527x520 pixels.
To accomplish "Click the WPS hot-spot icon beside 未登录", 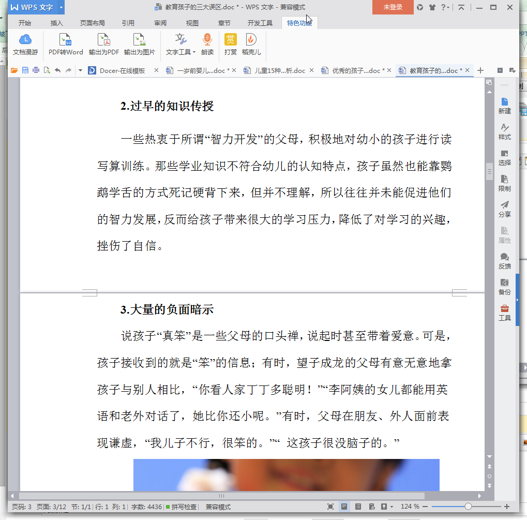I will point(420,7).
